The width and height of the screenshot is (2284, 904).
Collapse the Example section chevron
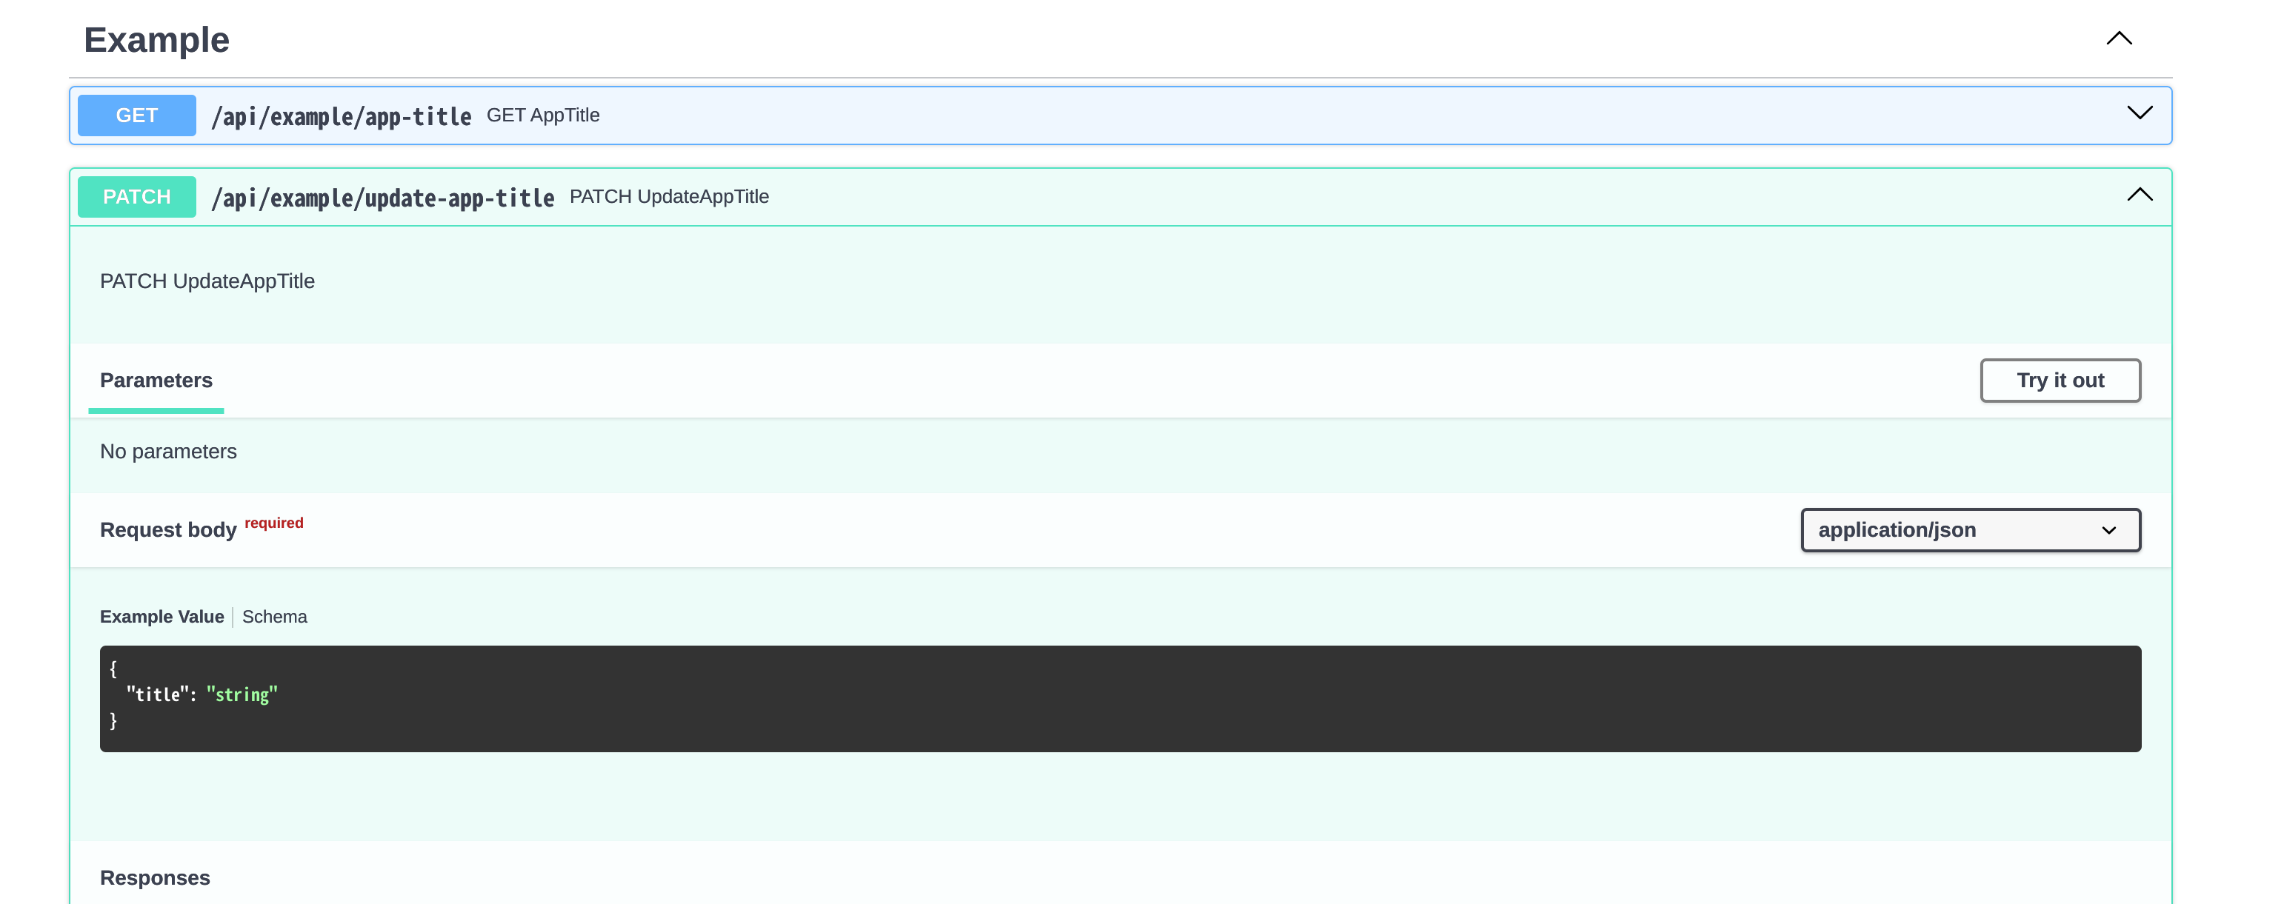pyautogui.click(x=2118, y=38)
